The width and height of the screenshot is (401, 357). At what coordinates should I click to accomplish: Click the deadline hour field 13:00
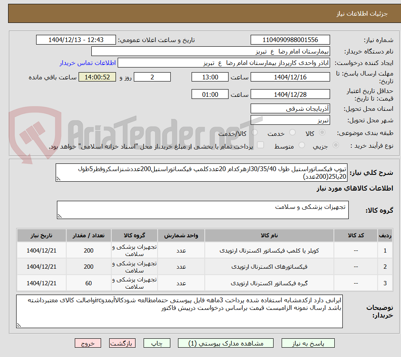[x=210, y=77]
